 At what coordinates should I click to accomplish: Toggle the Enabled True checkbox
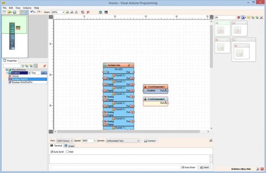(30, 73)
